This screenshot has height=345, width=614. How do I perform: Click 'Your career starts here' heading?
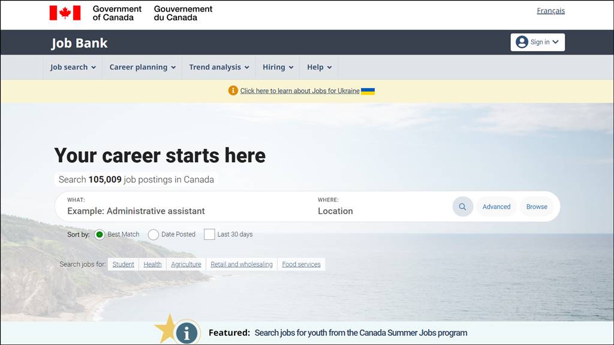point(159,155)
